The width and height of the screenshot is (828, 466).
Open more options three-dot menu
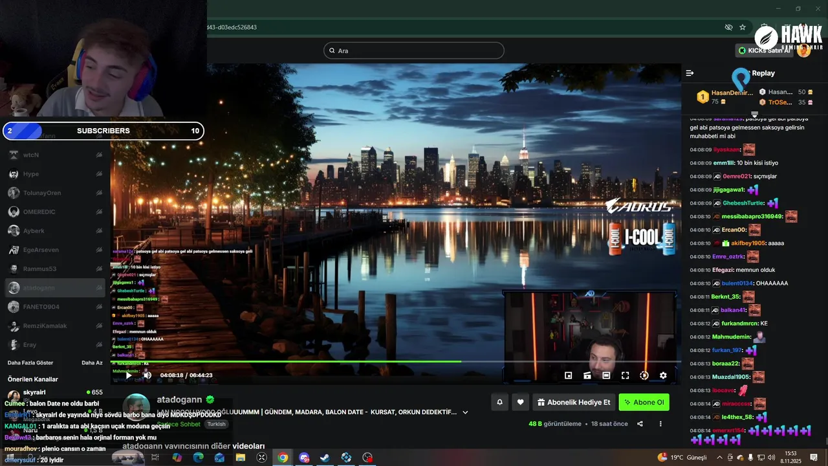660,424
